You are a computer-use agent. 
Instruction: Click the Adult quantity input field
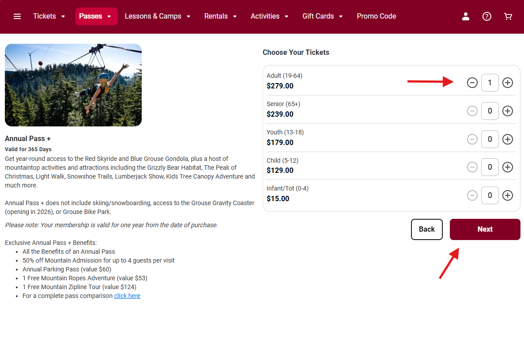point(490,83)
